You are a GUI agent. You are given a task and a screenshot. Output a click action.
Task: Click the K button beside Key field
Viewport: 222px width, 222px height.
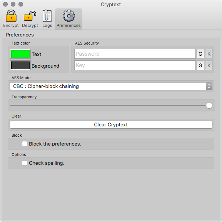pos(209,65)
